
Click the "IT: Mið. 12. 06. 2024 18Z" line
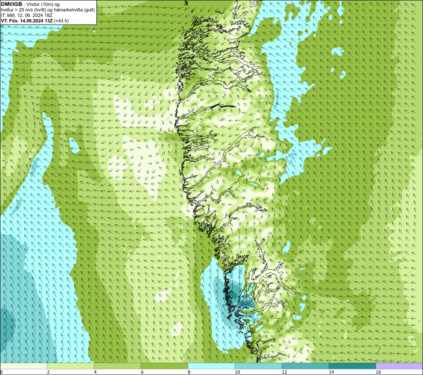click(x=26, y=15)
